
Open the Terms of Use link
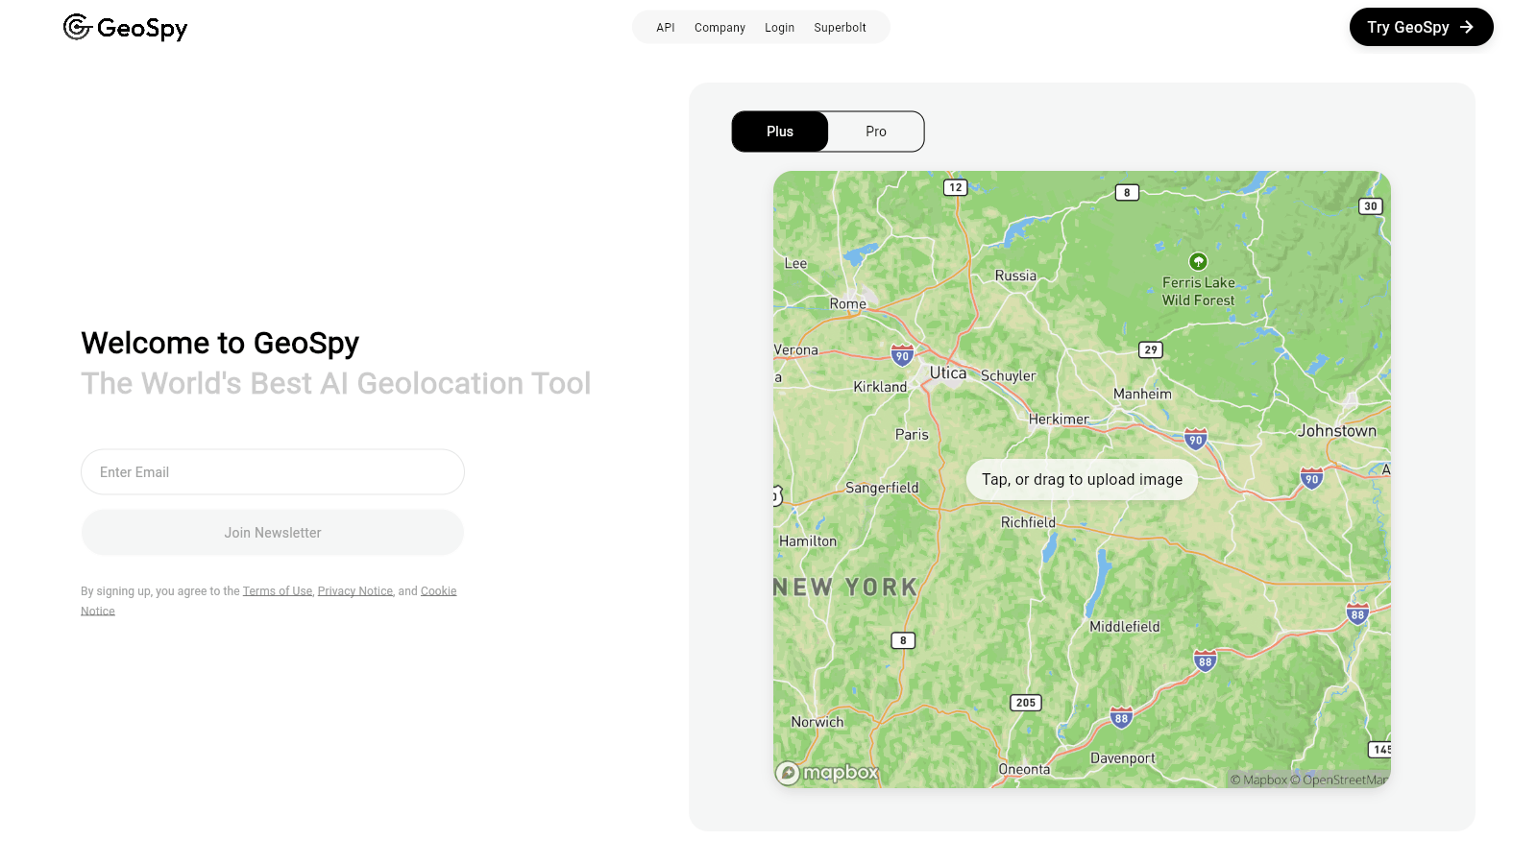click(x=278, y=591)
